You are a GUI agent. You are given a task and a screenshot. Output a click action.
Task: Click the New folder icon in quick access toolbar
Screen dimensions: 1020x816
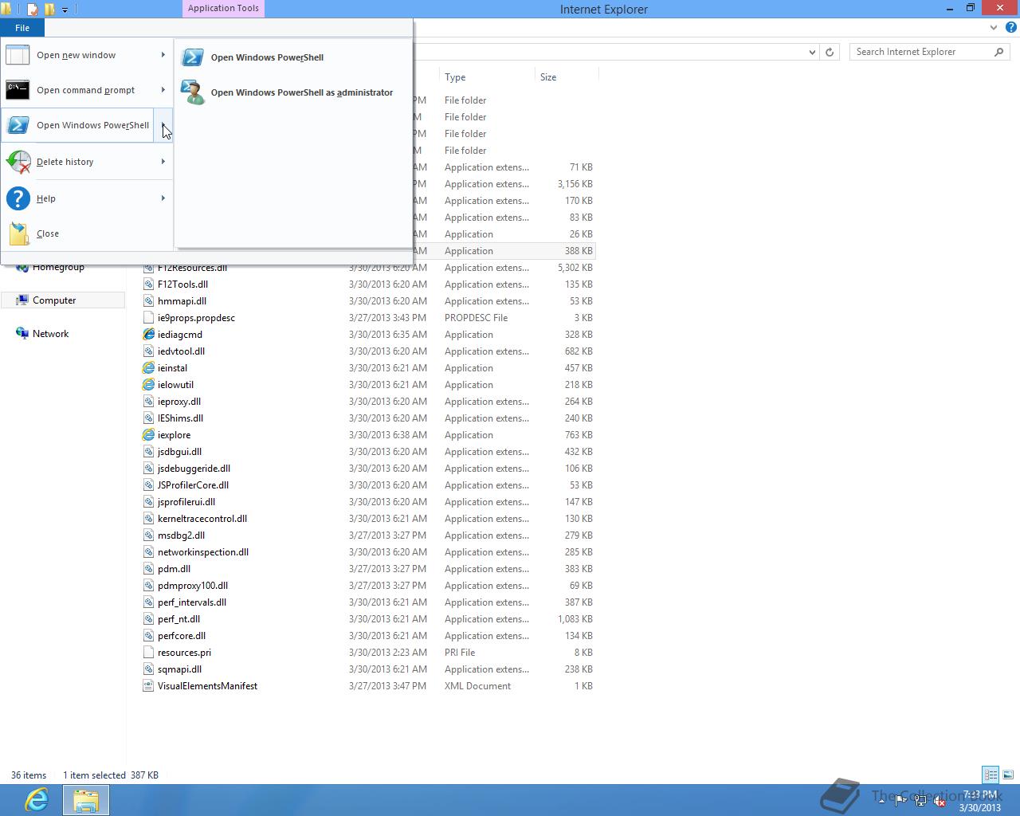coord(49,10)
